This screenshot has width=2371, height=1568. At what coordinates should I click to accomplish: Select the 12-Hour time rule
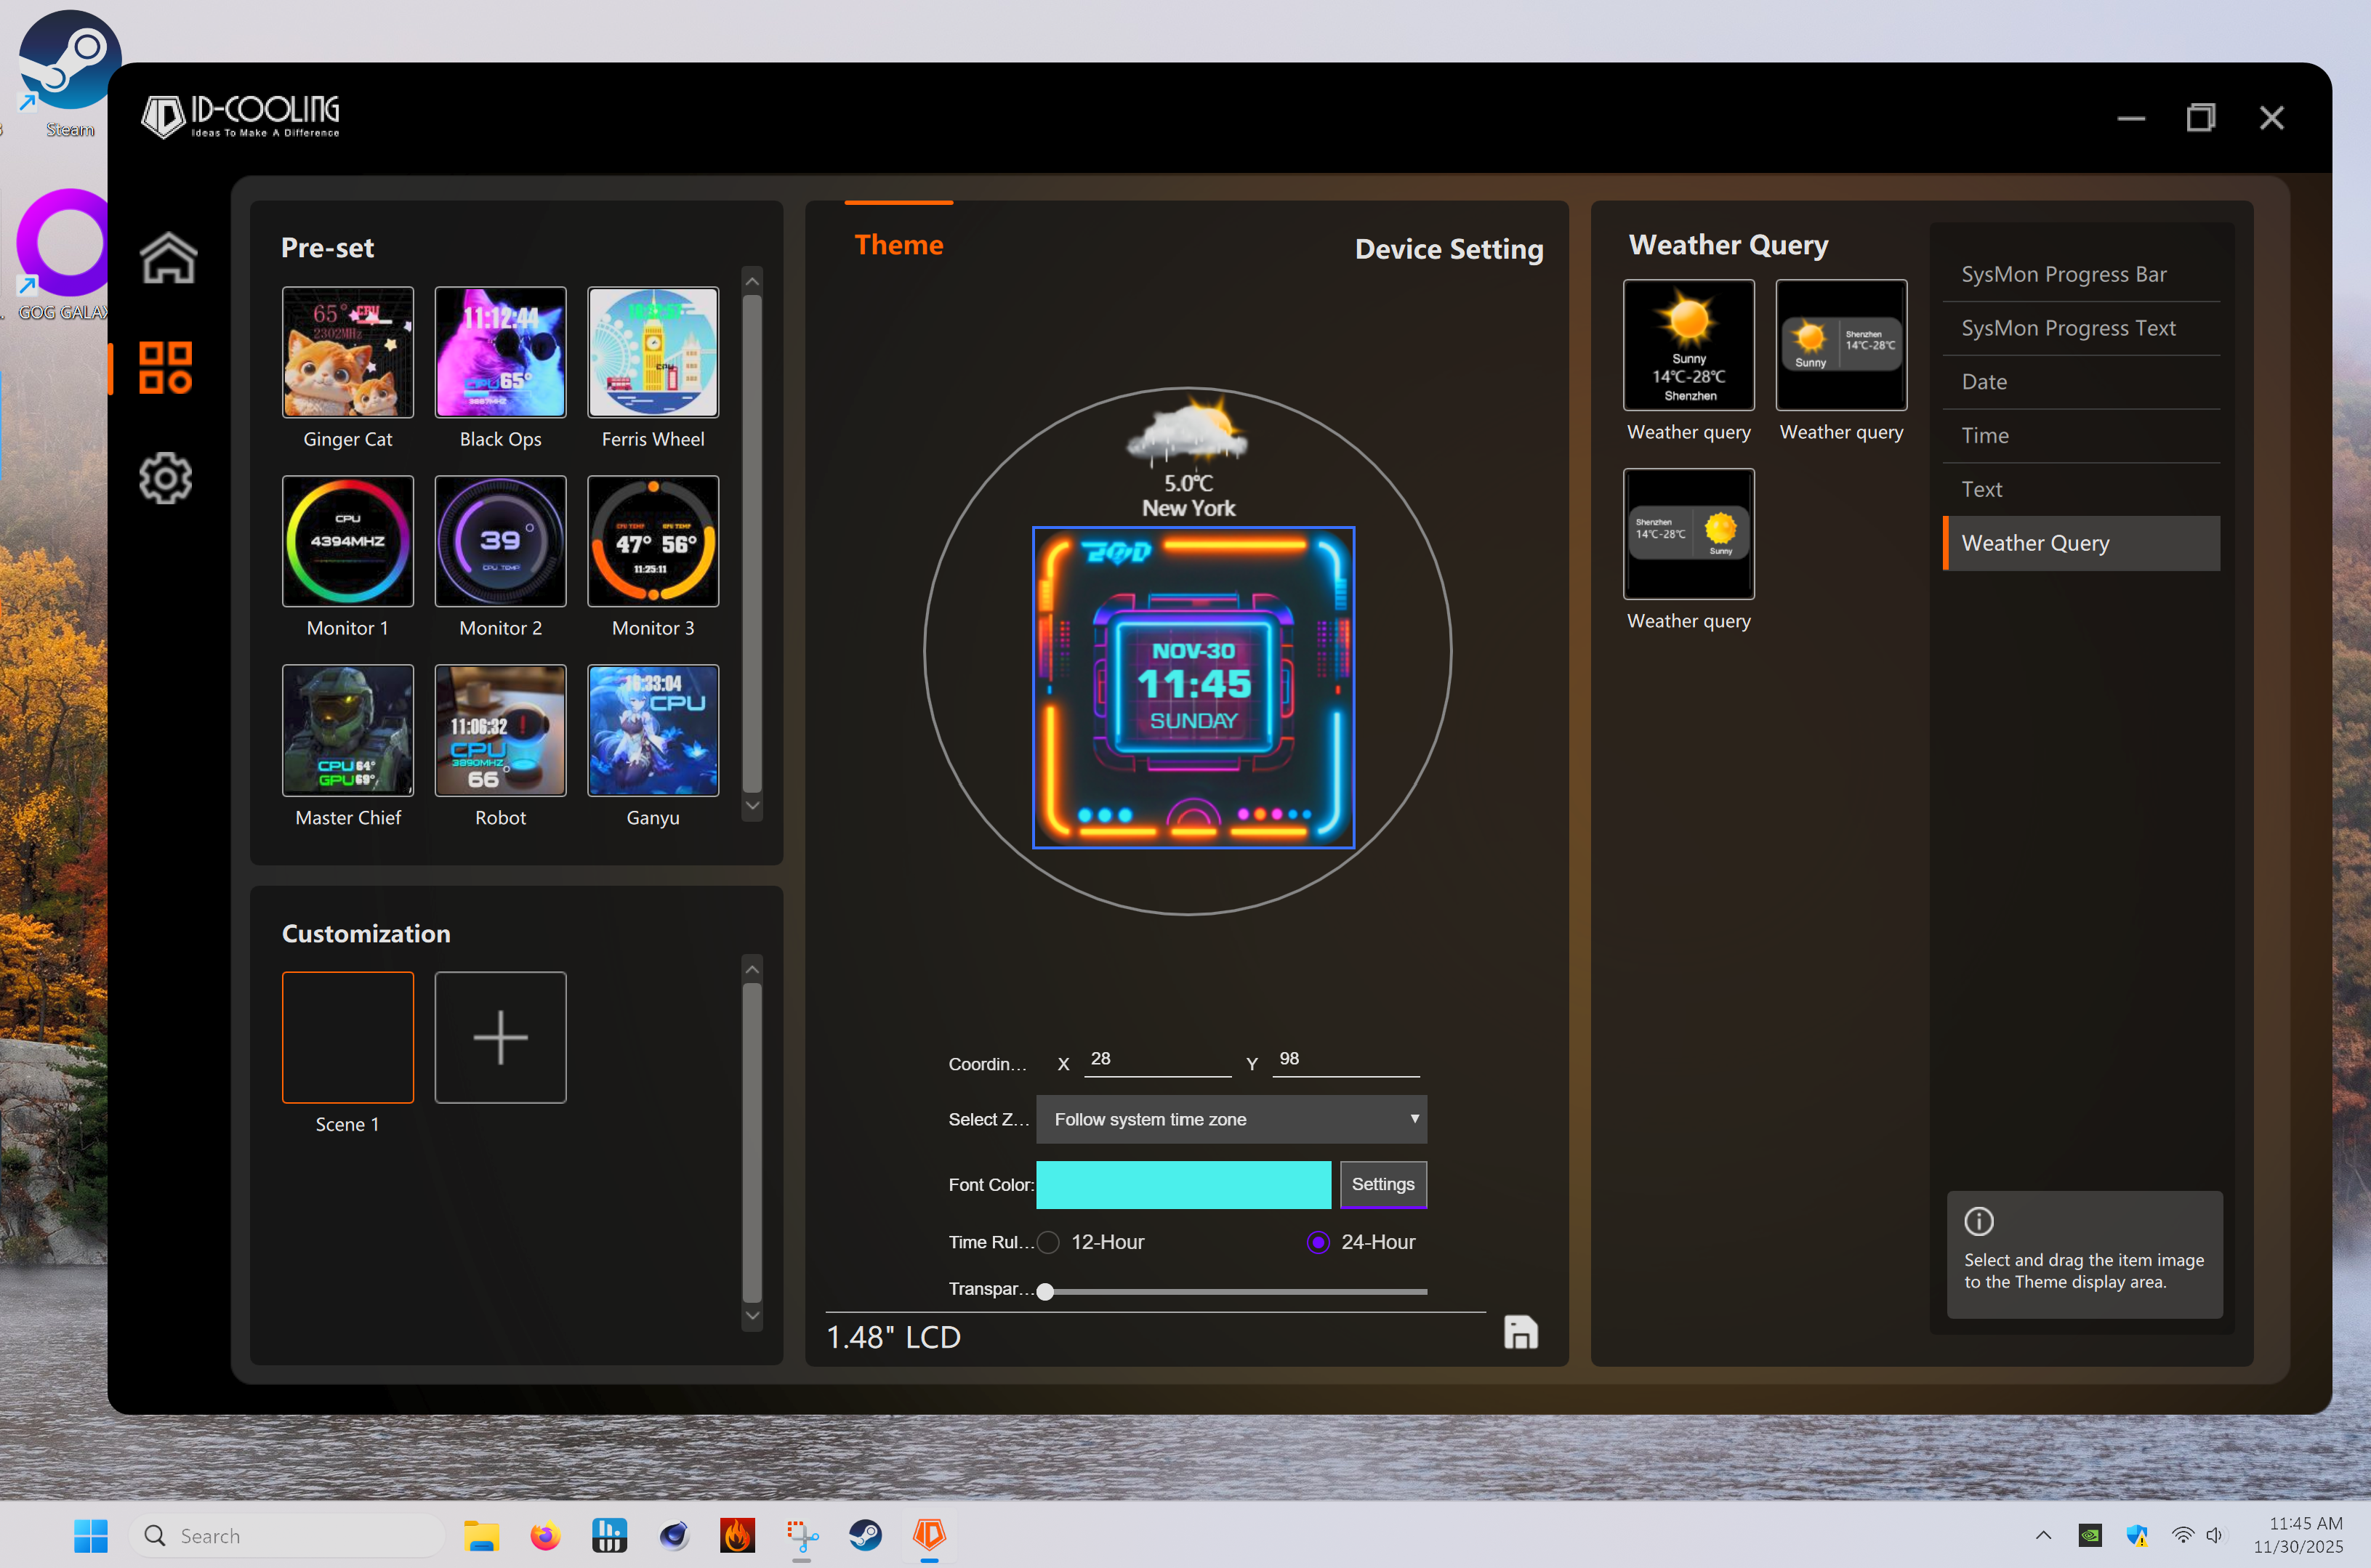[x=1048, y=1242]
